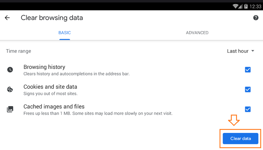Image resolution: width=263 pixels, height=150 pixels.
Task: Click the image icon beside Cached images
Action: (x=10, y=109)
